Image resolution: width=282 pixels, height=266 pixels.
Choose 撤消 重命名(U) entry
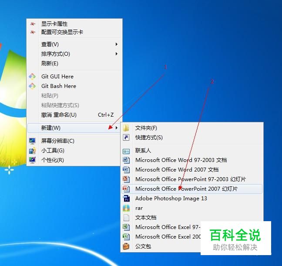click(x=74, y=114)
